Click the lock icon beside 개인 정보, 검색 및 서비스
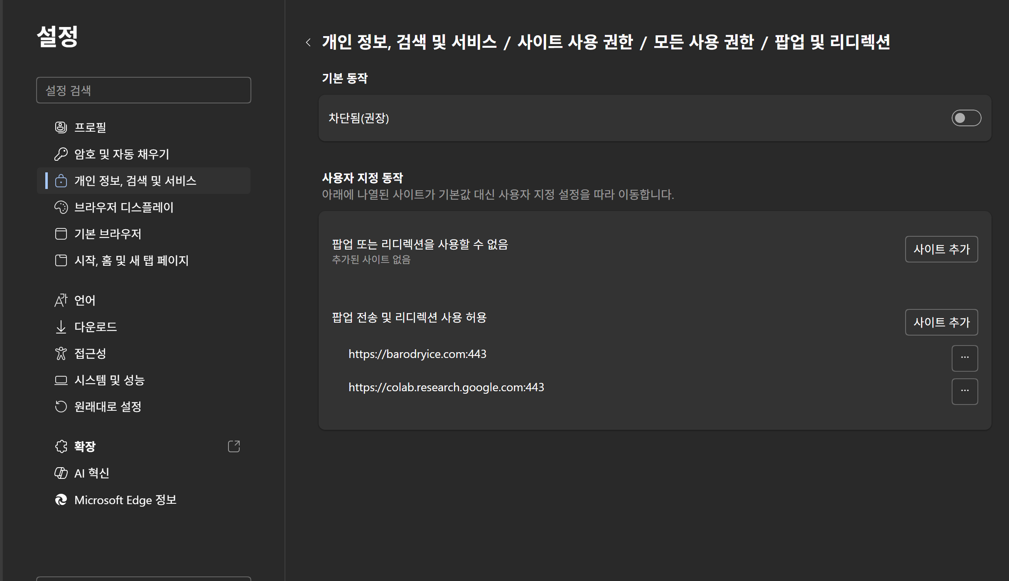The image size is (1009, 581). 61,181
